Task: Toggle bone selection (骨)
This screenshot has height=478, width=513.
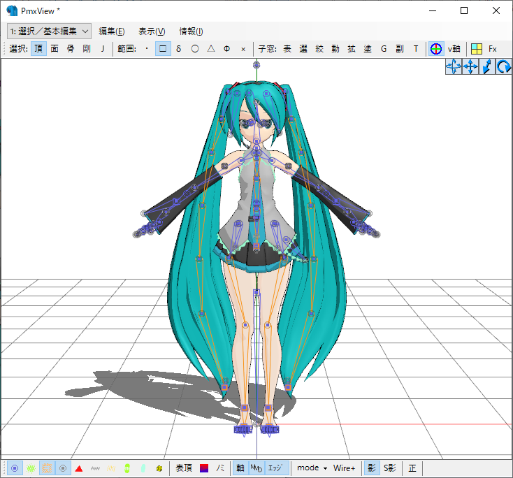Action: tap(71, 49)
